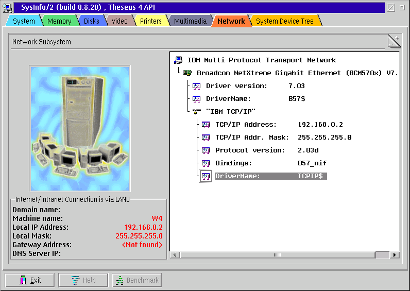Click the icon beside DriverName B57$

coord(197,99)
